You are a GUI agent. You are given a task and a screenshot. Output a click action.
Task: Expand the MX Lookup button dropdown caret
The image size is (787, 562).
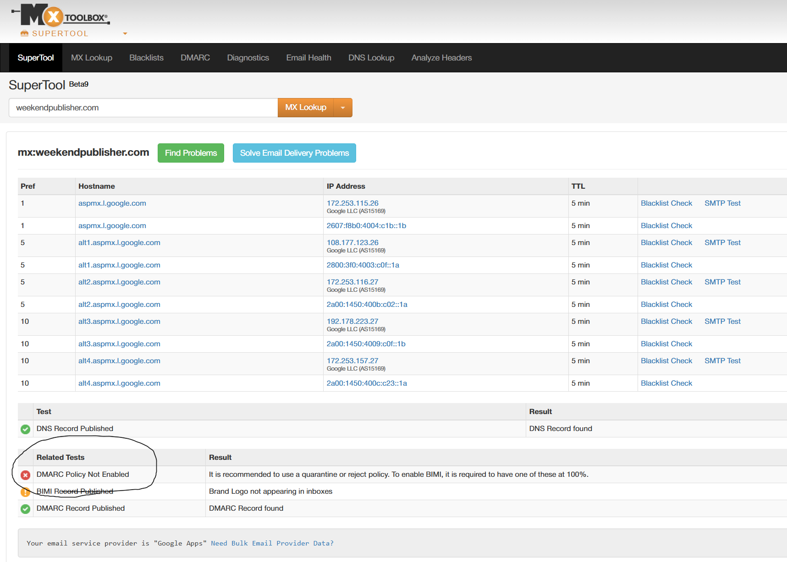tap(343, 108)
